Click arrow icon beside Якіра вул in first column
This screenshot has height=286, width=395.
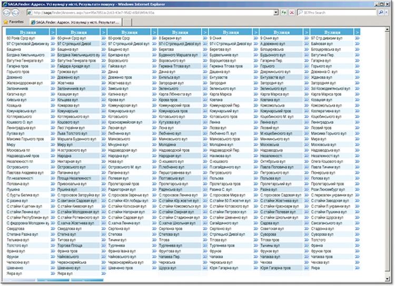click(53, 273)
